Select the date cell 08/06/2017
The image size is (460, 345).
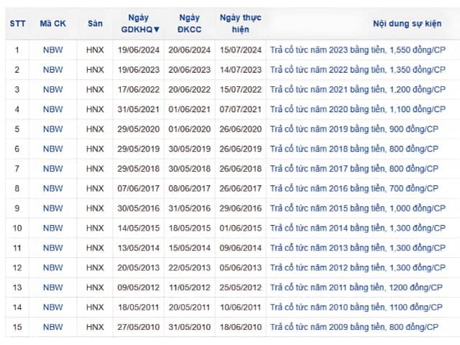coord(190,188)
